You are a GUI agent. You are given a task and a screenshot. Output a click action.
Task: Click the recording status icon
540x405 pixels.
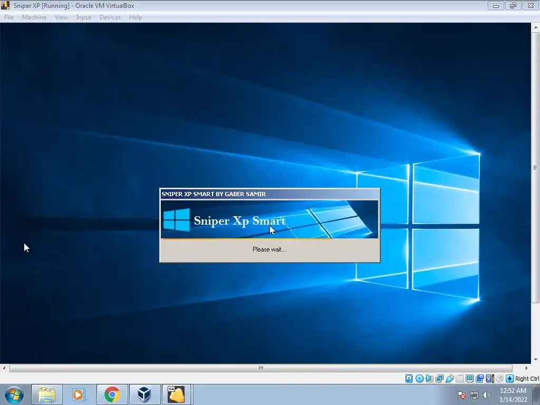(479, 379)
